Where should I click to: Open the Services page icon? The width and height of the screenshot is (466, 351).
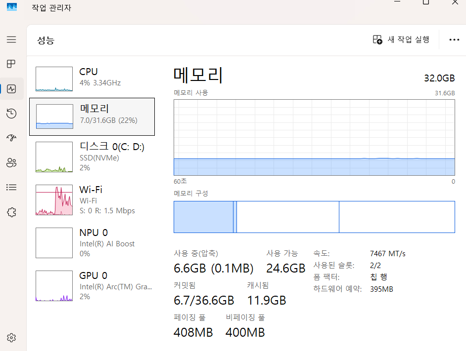pos(11,212)
